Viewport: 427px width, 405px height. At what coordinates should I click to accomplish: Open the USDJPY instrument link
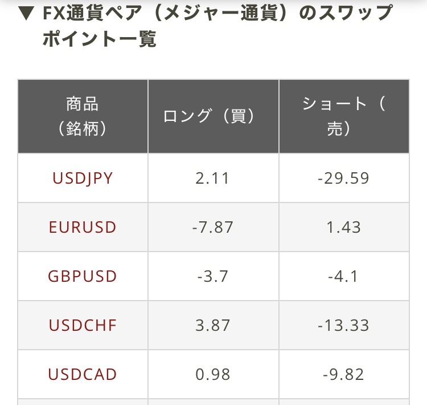(83, 179)
